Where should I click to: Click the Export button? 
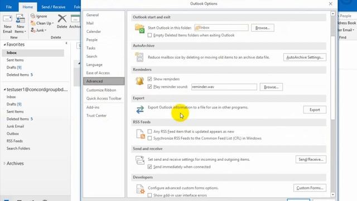[315, 109]
